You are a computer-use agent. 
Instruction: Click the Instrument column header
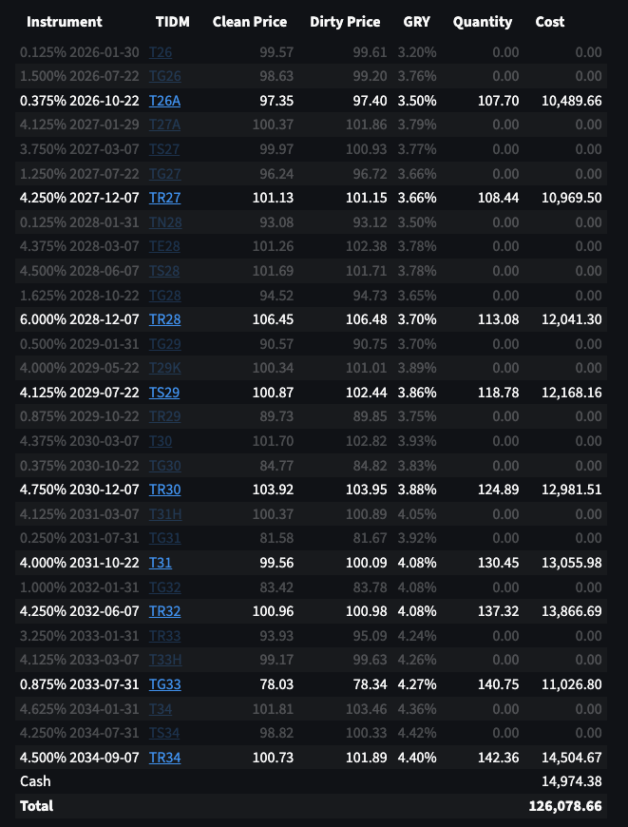(65, 22)
